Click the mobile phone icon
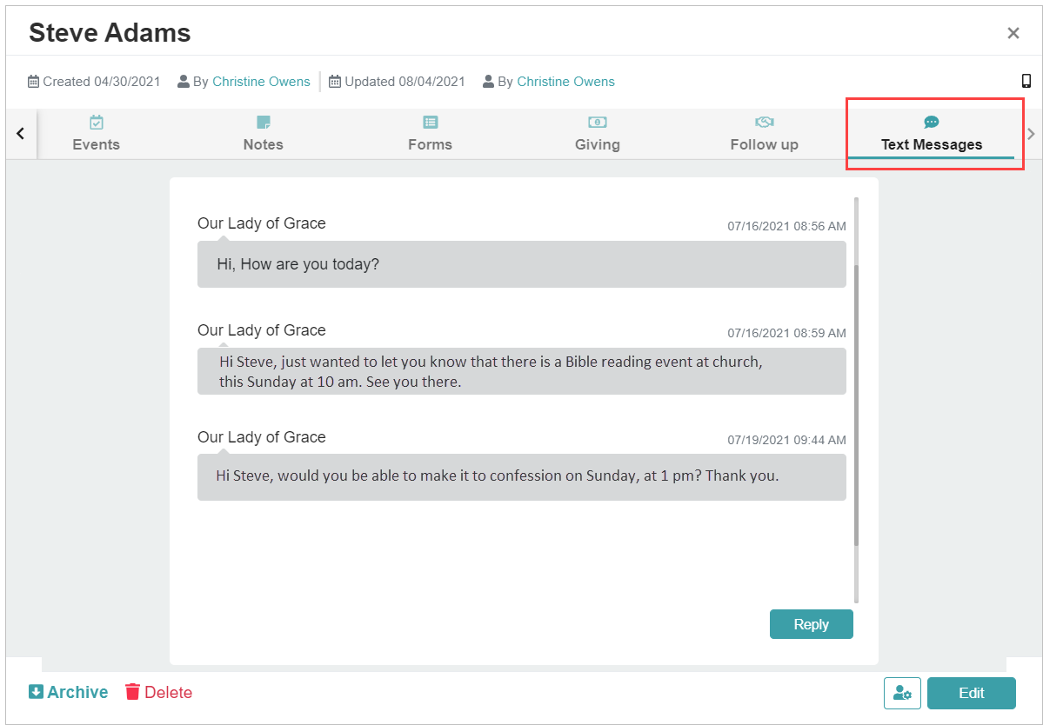The height and width of the screenshot is (725, 1043). click(1026, 81)
